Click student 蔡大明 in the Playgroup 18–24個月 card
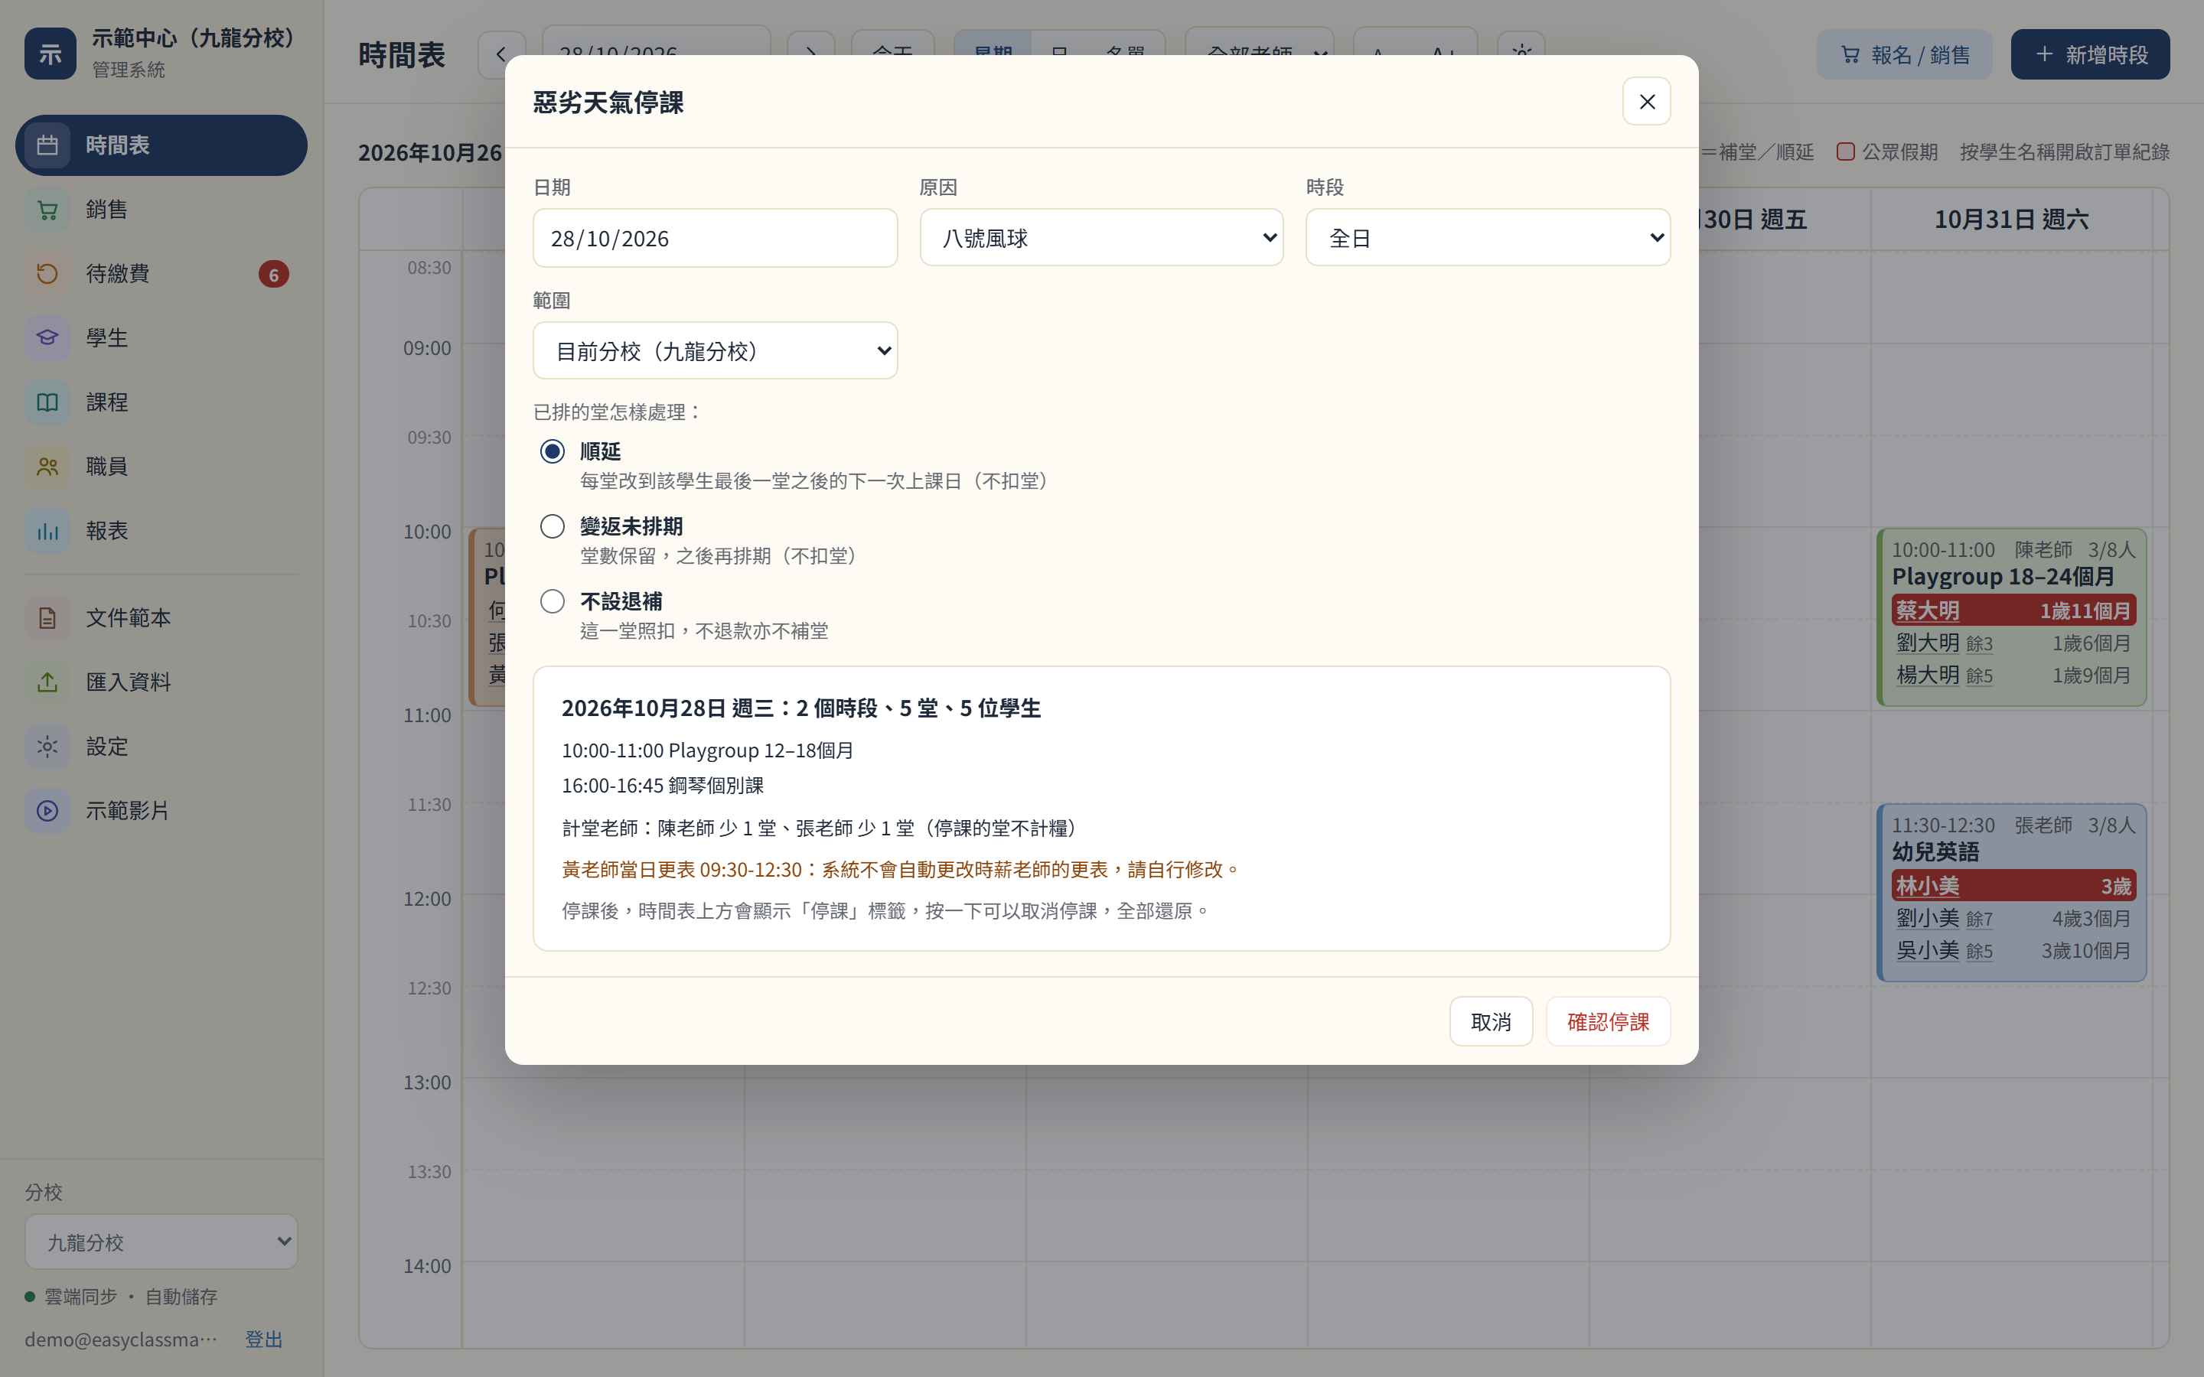 (x=1927, y=610)
